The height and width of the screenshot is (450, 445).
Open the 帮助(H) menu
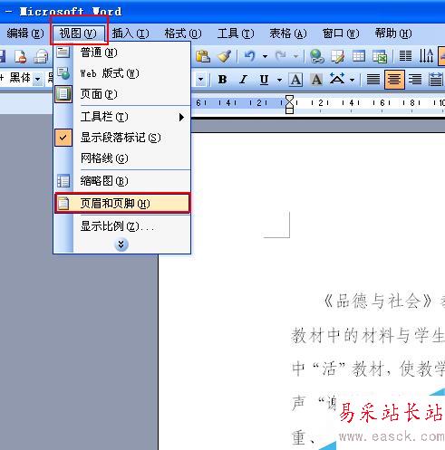coord(393,34)
